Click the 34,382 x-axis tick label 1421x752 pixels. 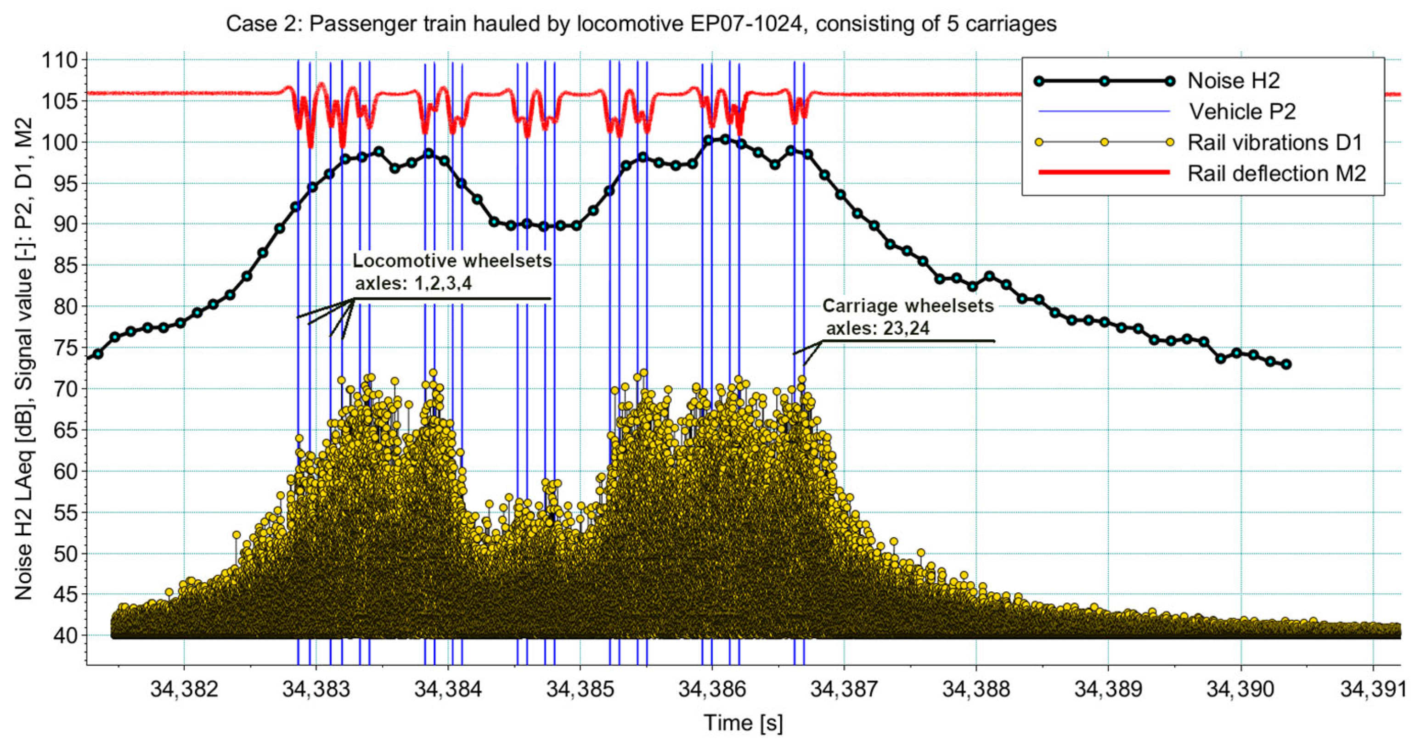(184, 689)
